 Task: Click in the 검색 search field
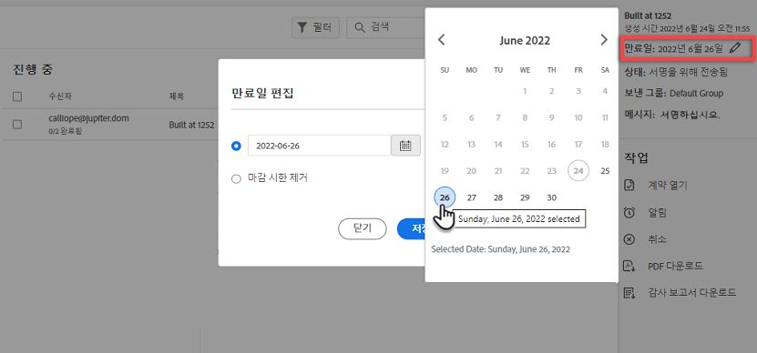pyautogui.click(x=385, y=28)
